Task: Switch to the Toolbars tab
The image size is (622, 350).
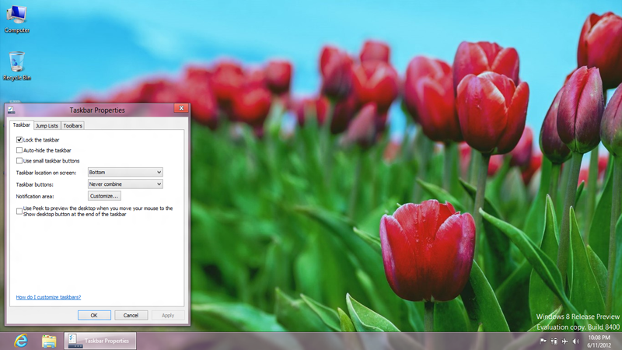Action: [72, 126]
